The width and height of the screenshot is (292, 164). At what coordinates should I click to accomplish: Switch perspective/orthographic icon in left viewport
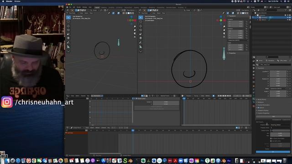point(135,37)
